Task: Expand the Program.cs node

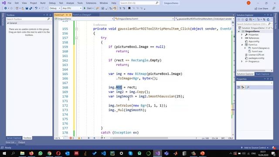Action: coord(242,61)
